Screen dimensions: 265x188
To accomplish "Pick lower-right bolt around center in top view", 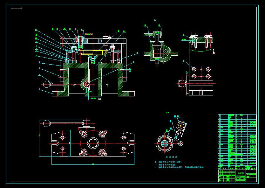I will tap(102, 152).
